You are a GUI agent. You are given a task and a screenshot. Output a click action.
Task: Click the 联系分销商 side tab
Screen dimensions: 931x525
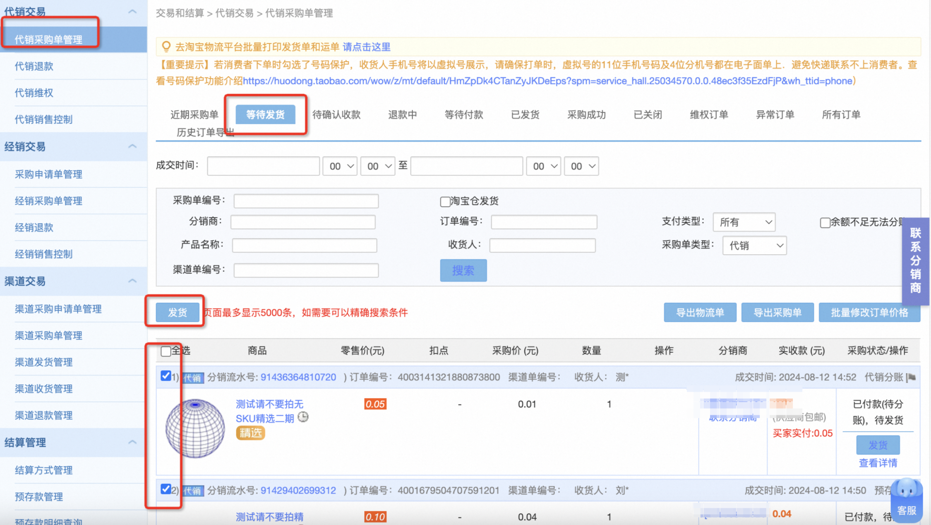916,261
